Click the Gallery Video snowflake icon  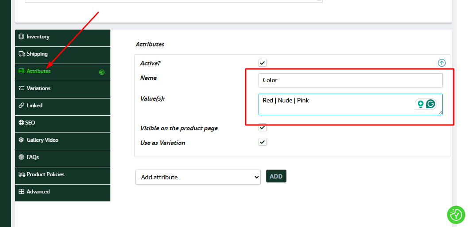(x=21, y=140)
